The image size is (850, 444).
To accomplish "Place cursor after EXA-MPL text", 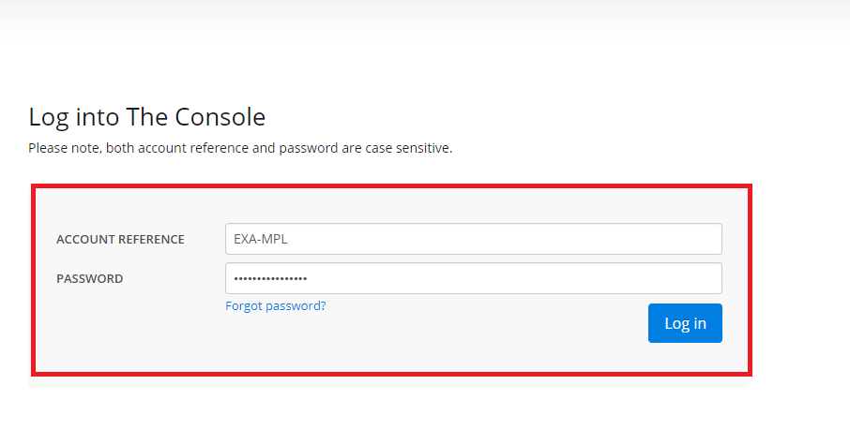I will coord(289,239).
